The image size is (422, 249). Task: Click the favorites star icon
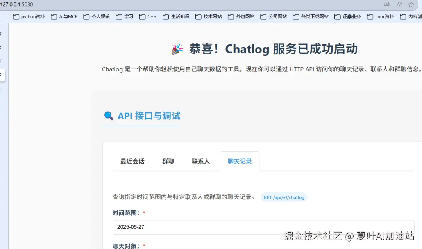(x=411, y=4)
